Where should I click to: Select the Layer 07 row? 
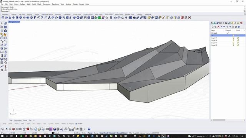(228, 43)
